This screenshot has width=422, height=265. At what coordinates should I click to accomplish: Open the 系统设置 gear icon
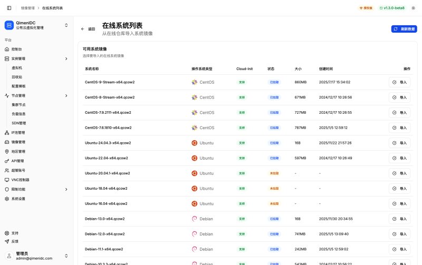[x=7, y=199]
